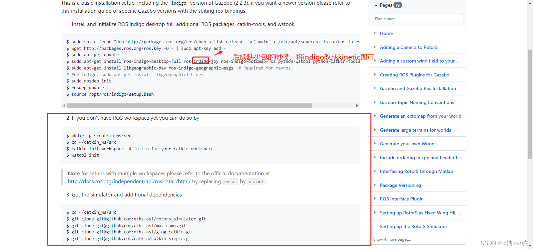Open Creating ROS Plugins for Gazebo page
This screenshot has height=249, width=533.
point(414,75)
